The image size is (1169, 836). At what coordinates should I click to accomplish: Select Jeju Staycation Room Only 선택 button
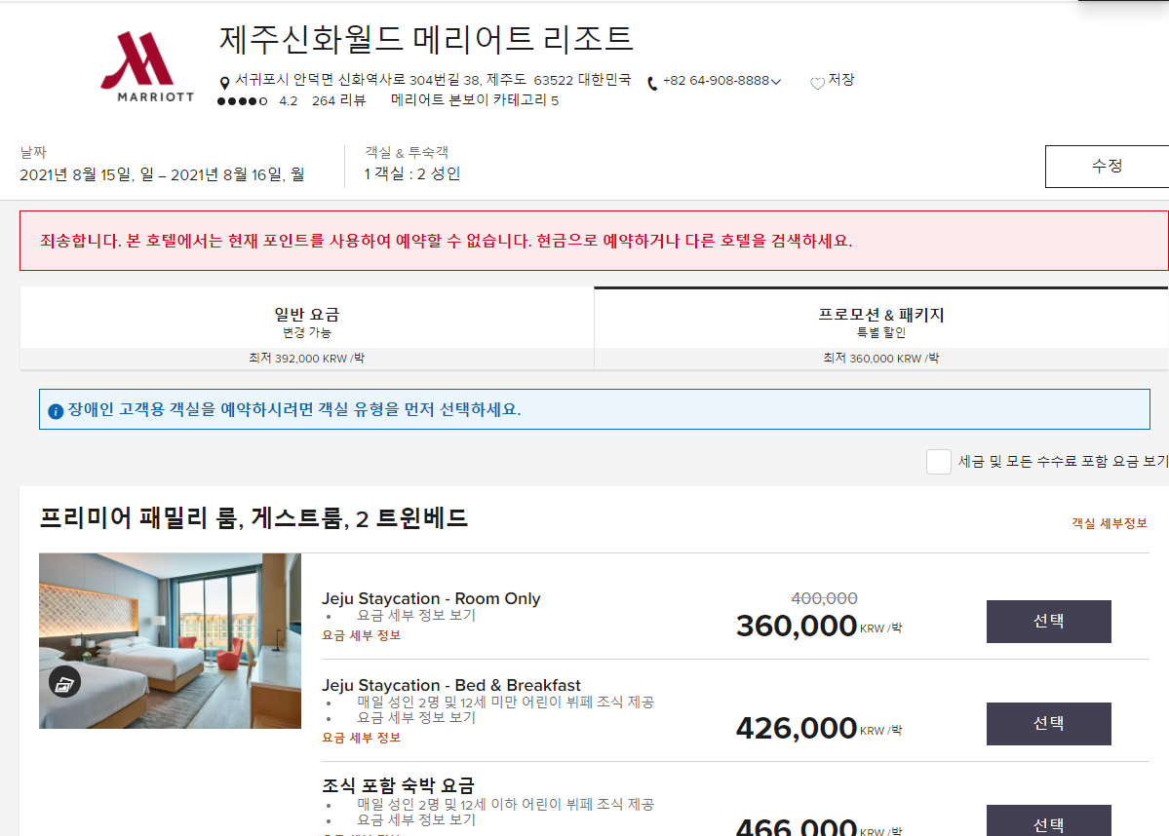click(x=1048, y=622)
